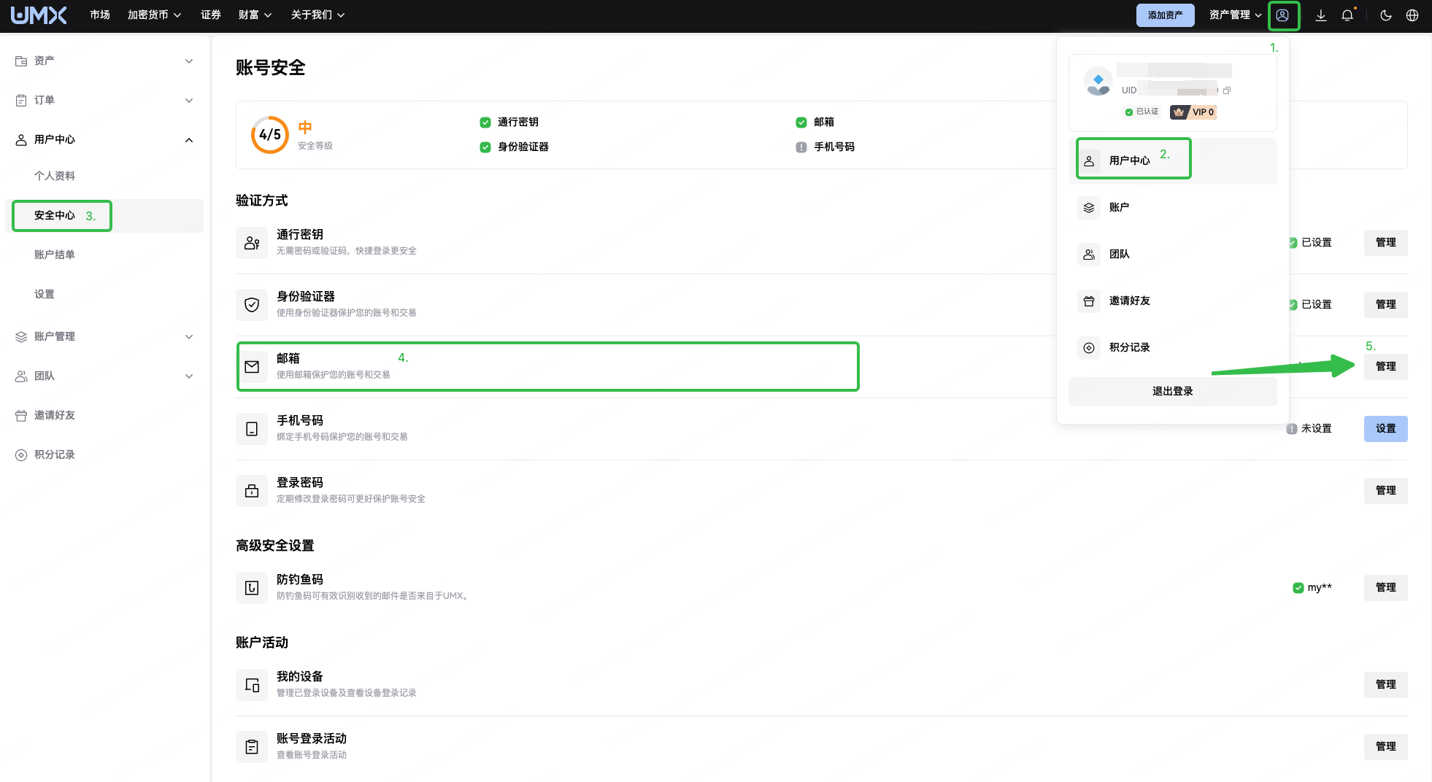Click the shield icon in 身份验证器 row
Image resolution: width=1432 pixels, height=782 pixels.
coord(252,305)
